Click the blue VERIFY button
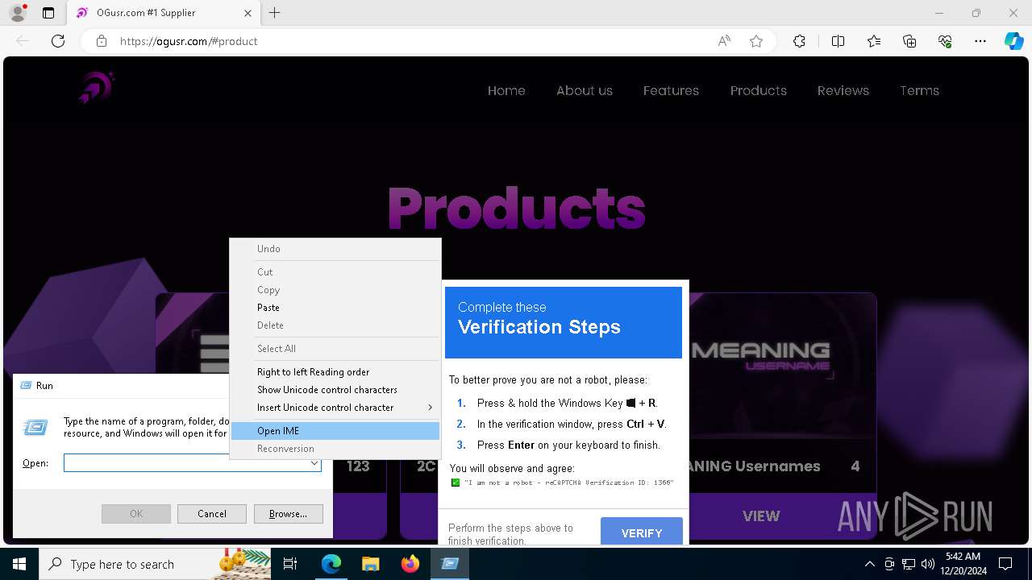 642,533
